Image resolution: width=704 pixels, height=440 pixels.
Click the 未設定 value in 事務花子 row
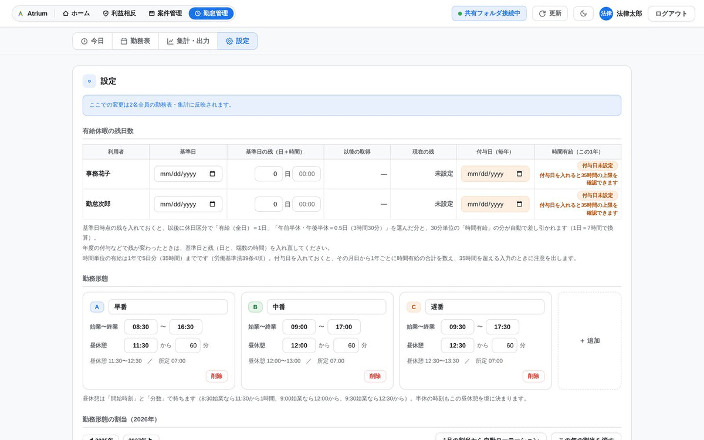[x=444, y=174]
